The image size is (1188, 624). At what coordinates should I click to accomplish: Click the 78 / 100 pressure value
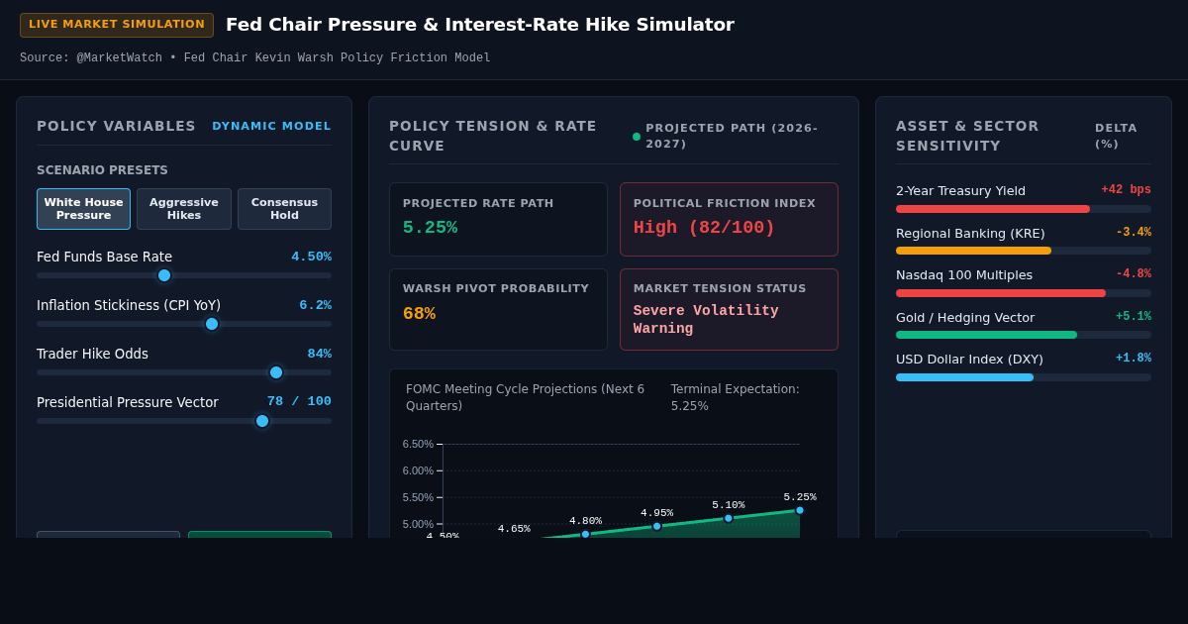(x=299, y=401)
